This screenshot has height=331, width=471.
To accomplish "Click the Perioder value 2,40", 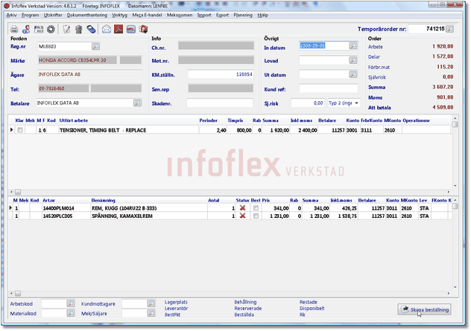I will coord(221,130).
